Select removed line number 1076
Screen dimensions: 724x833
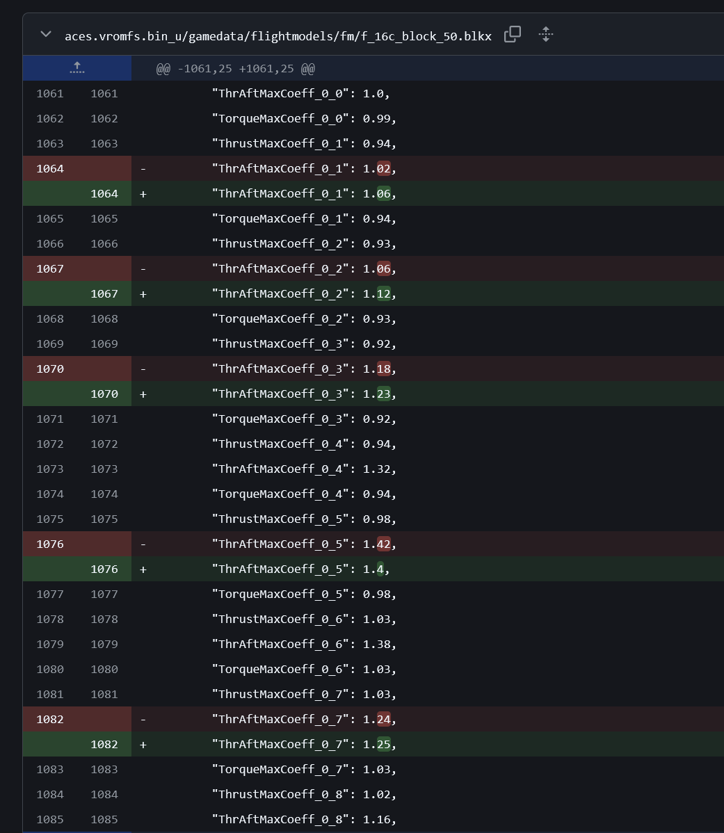[50, 544]
